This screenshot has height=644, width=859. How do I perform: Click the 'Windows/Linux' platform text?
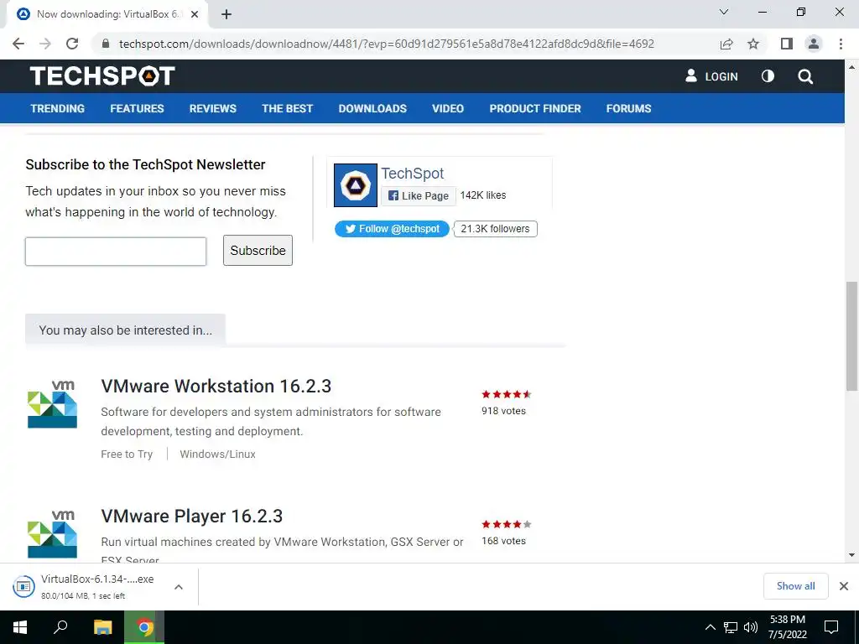(x=217, y=454)
